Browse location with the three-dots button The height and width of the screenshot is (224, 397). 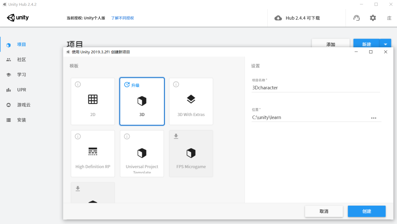374,118
